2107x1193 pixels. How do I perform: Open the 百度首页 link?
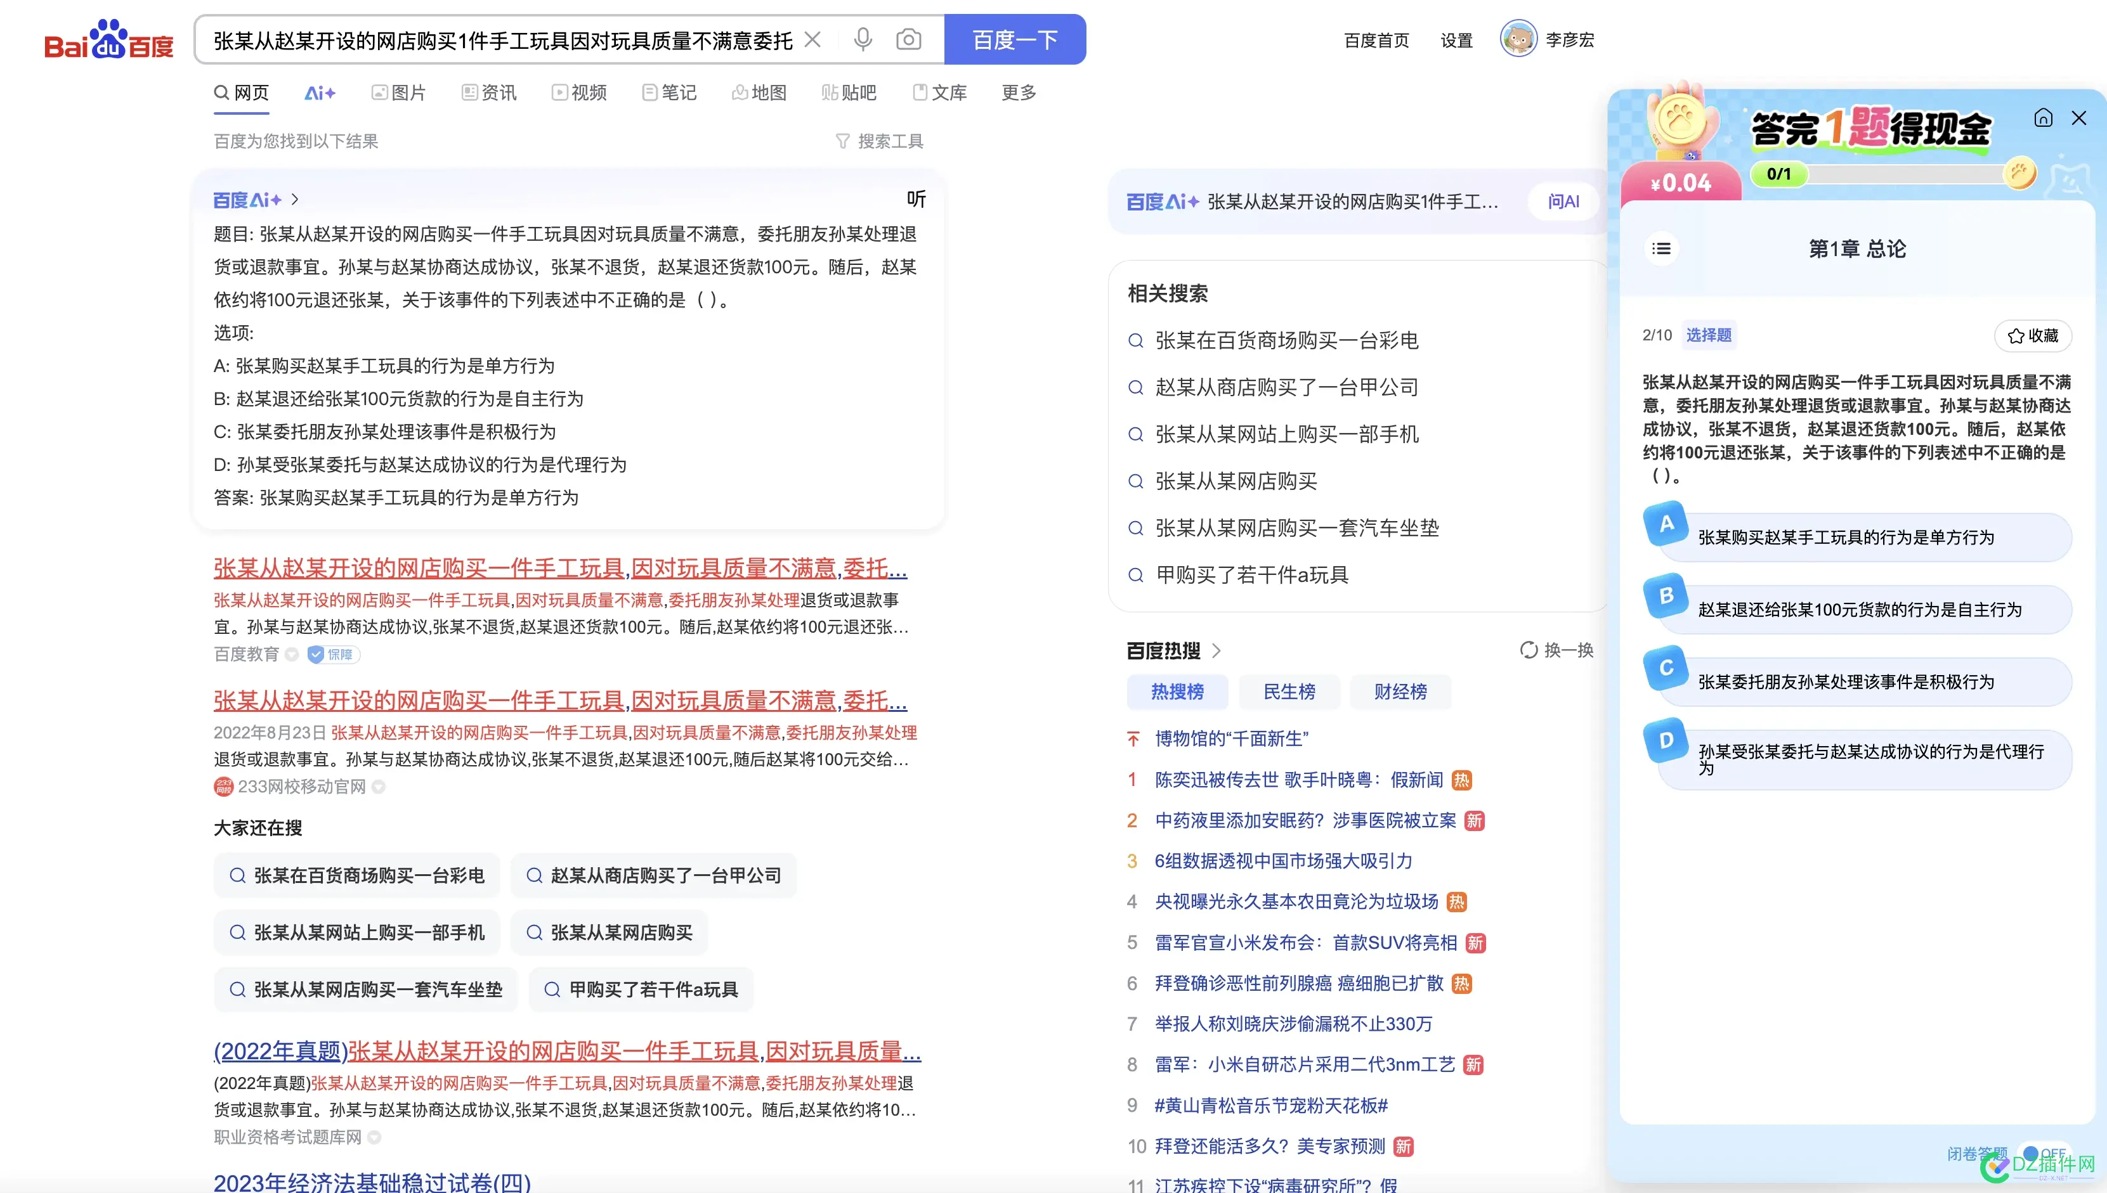(1376, 40)
